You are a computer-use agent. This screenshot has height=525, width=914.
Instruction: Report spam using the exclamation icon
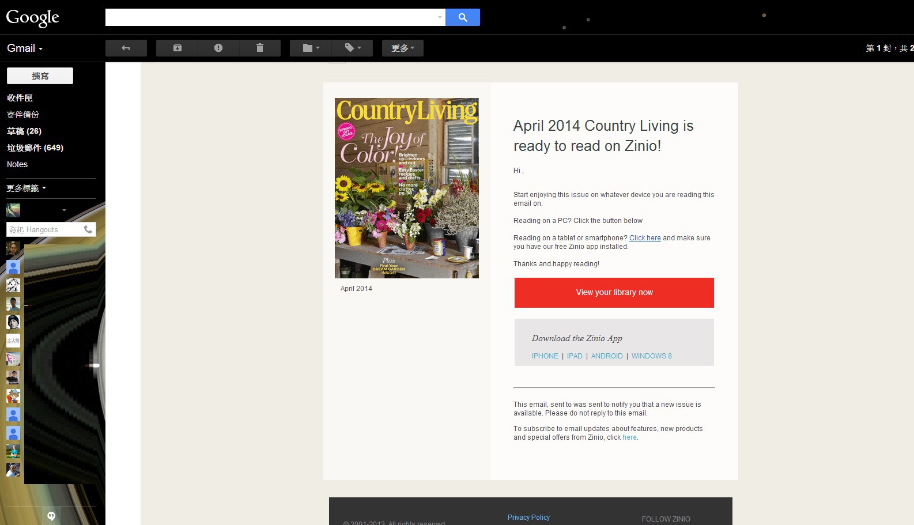click(218, 48)
